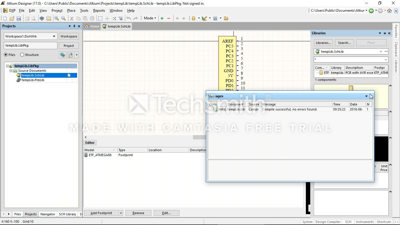
Task: Expand the tempLib.SchLib library dropdown
Action: click(381, 52)
